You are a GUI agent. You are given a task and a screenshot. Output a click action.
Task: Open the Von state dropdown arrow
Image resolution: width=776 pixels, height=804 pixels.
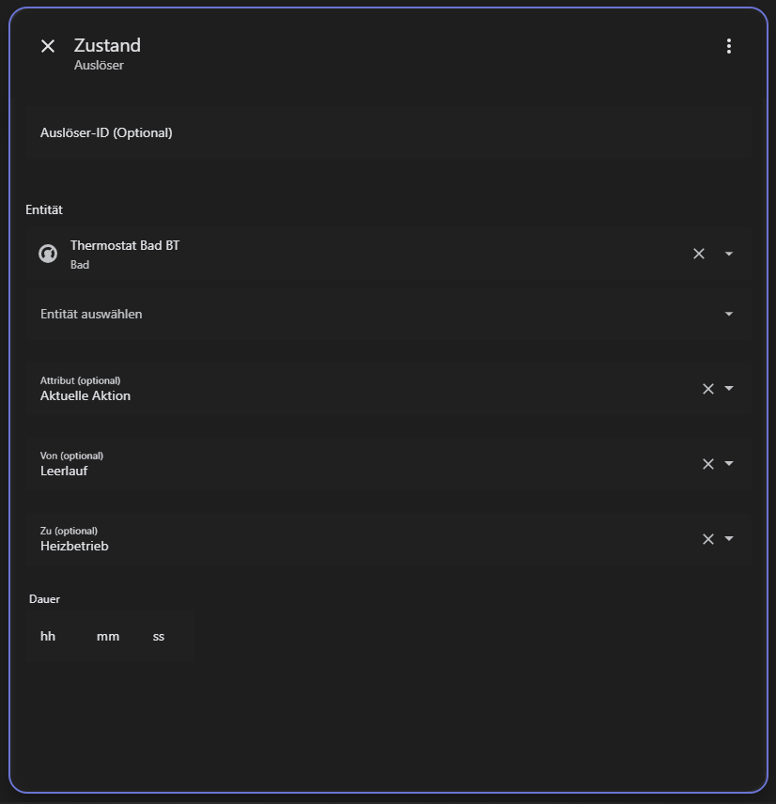coord(729,464)
